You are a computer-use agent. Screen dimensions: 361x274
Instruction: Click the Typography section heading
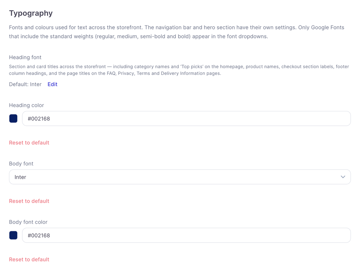(x=31, y=13)
